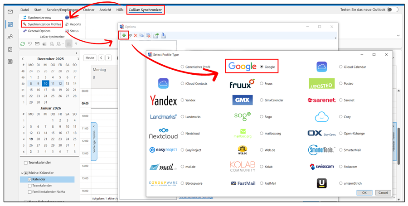Select the iCloud Calendar radio button
Viewport: 408px width, 206px height.
click(x=341, y=67)
